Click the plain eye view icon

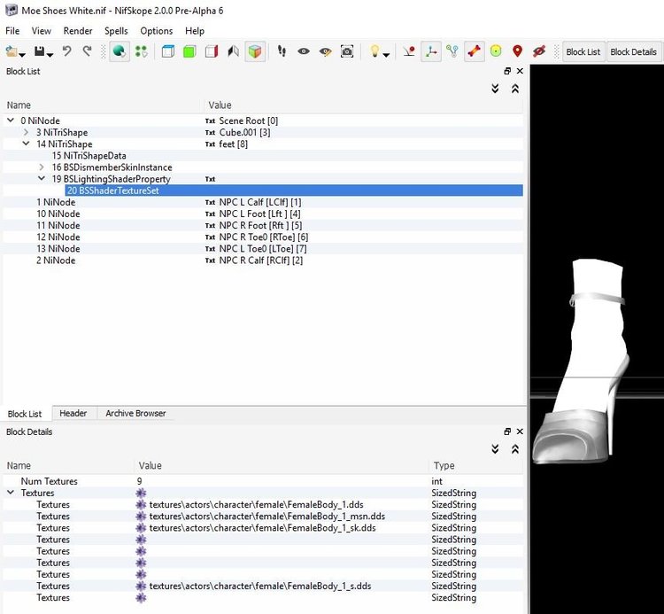[x=303, y=51]
